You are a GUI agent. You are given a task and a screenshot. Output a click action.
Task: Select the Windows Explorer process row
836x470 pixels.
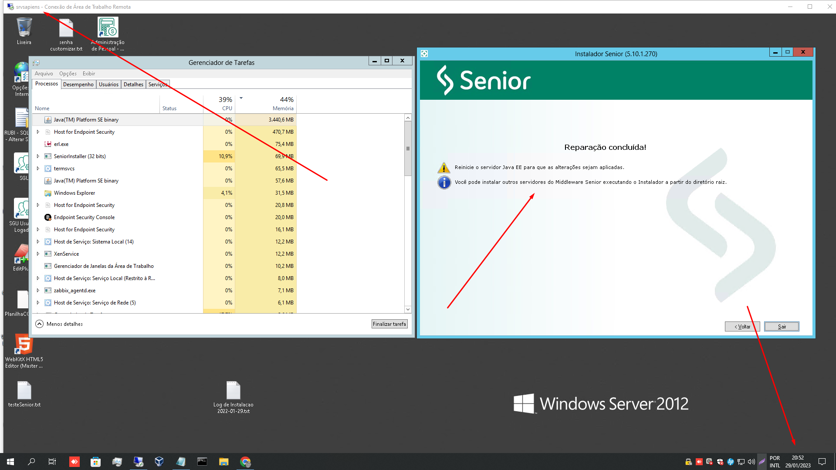point(165,193)
